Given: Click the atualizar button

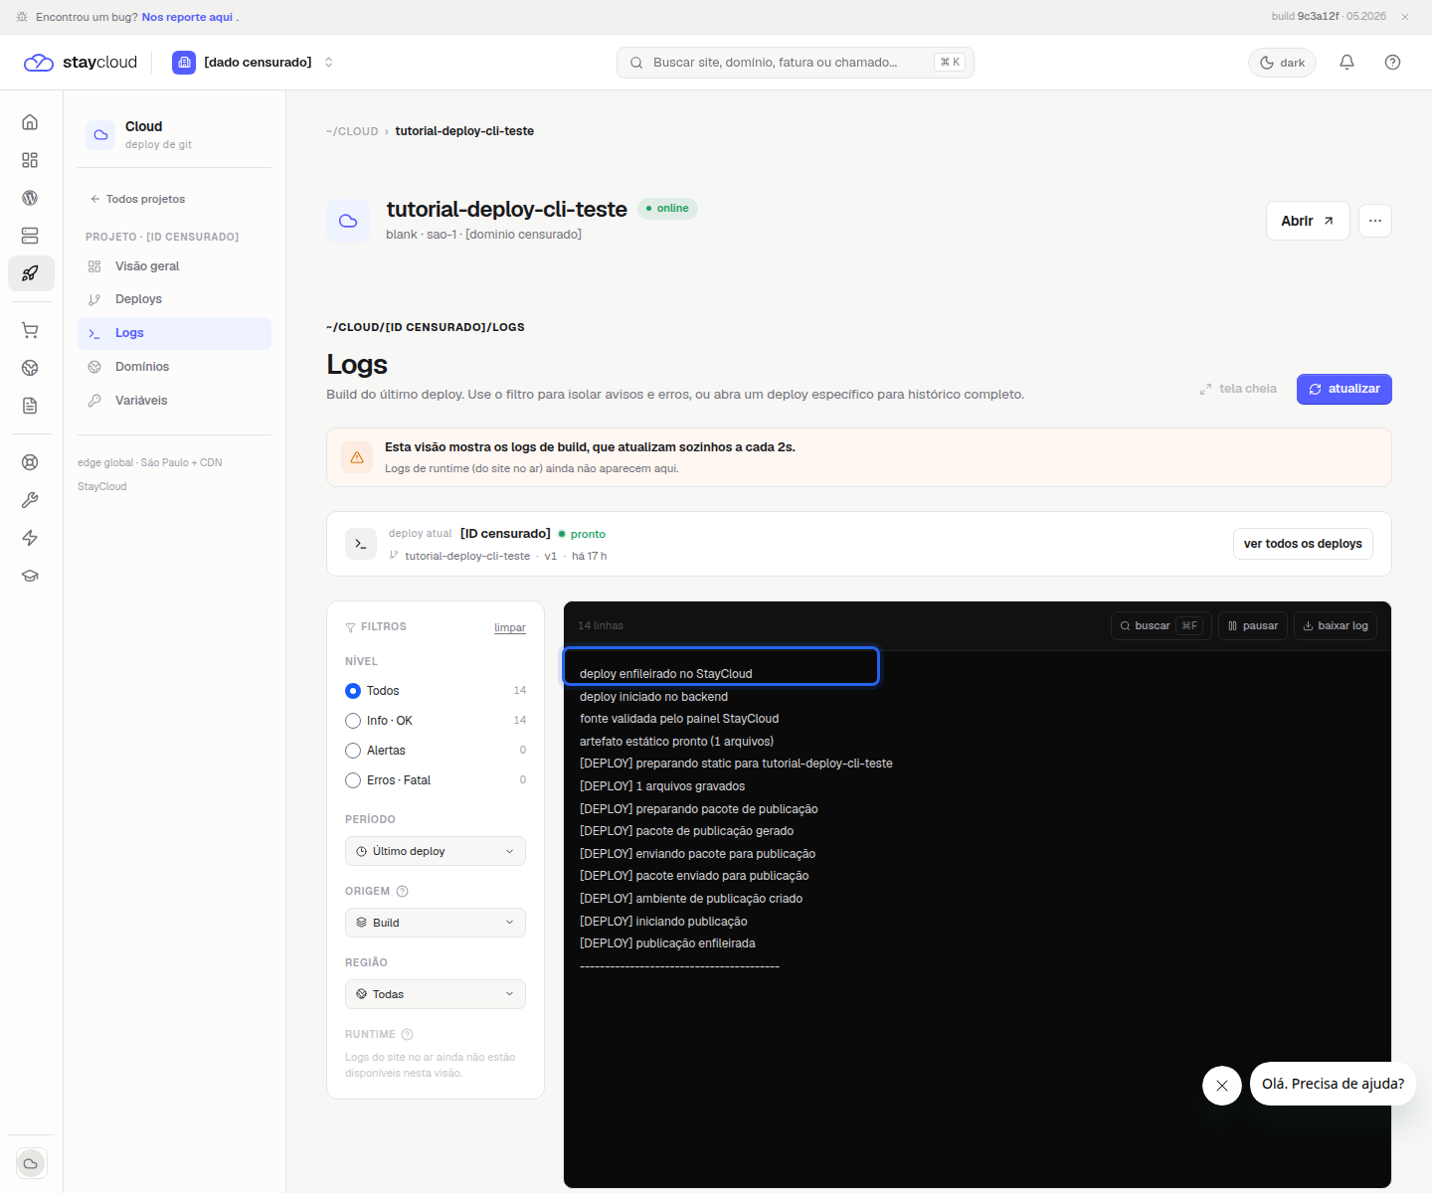Looking at the screenshot, I should (1344, 389).
